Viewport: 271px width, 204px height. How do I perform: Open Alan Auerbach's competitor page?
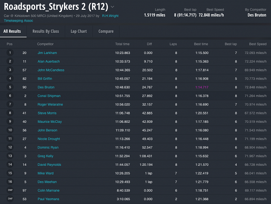48,61
